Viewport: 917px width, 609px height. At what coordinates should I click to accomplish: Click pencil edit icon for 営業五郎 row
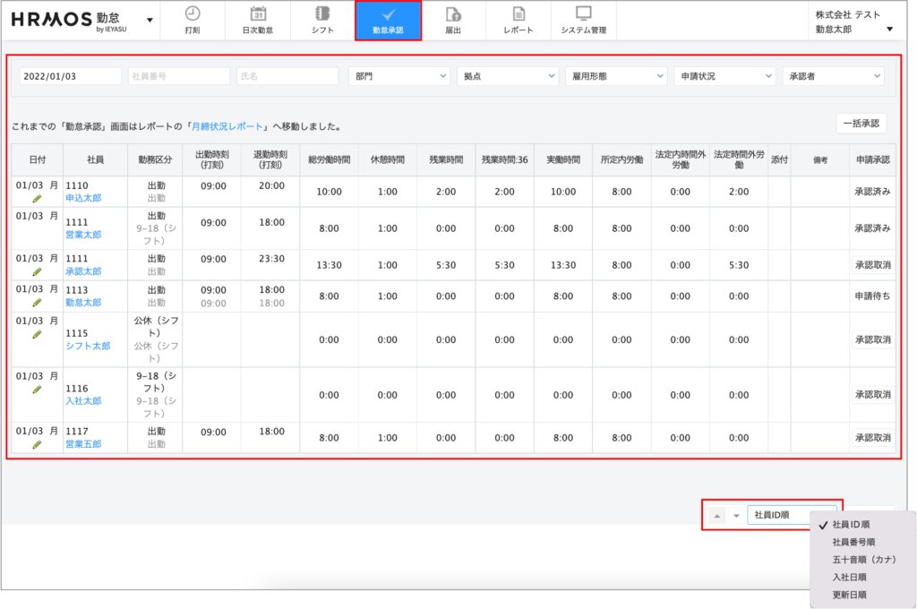click(x=37, y=444)
